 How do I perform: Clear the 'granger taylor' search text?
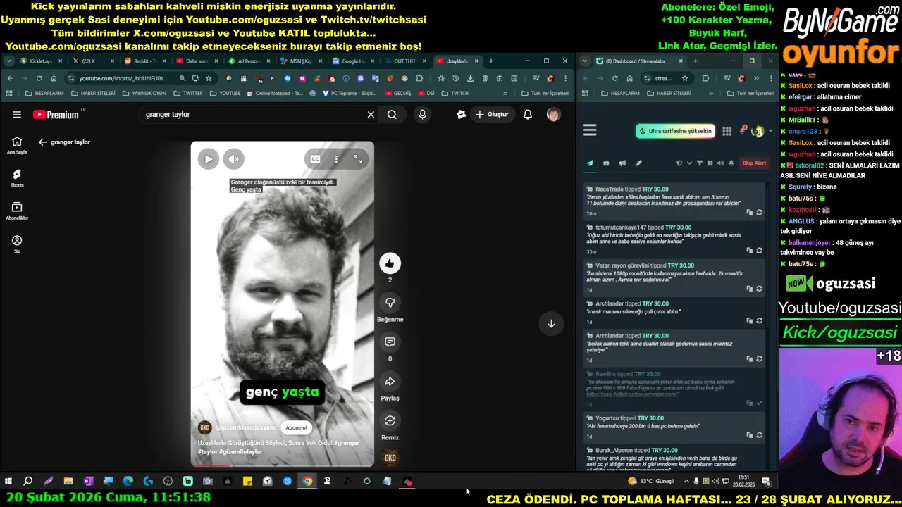click(x=371, y=114)
